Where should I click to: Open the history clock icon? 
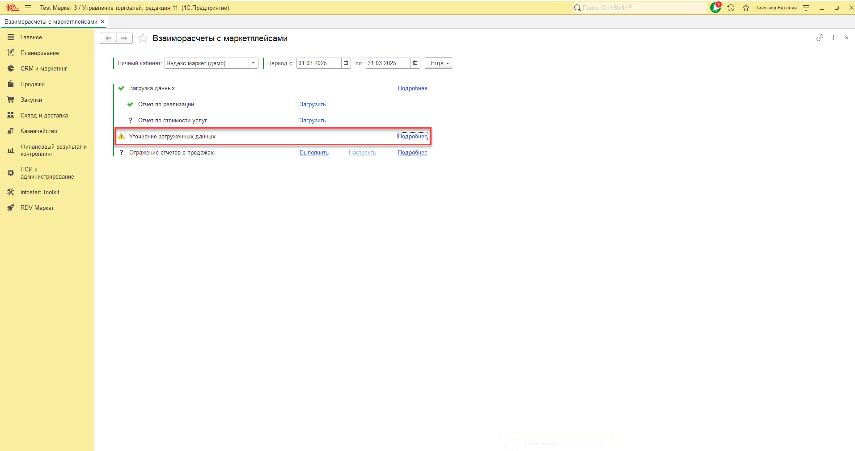pos(731,8)
